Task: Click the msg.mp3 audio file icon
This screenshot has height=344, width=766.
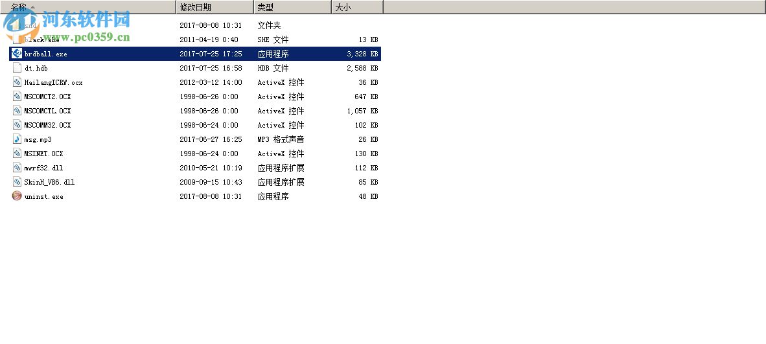Action: (x=17, y=139)
